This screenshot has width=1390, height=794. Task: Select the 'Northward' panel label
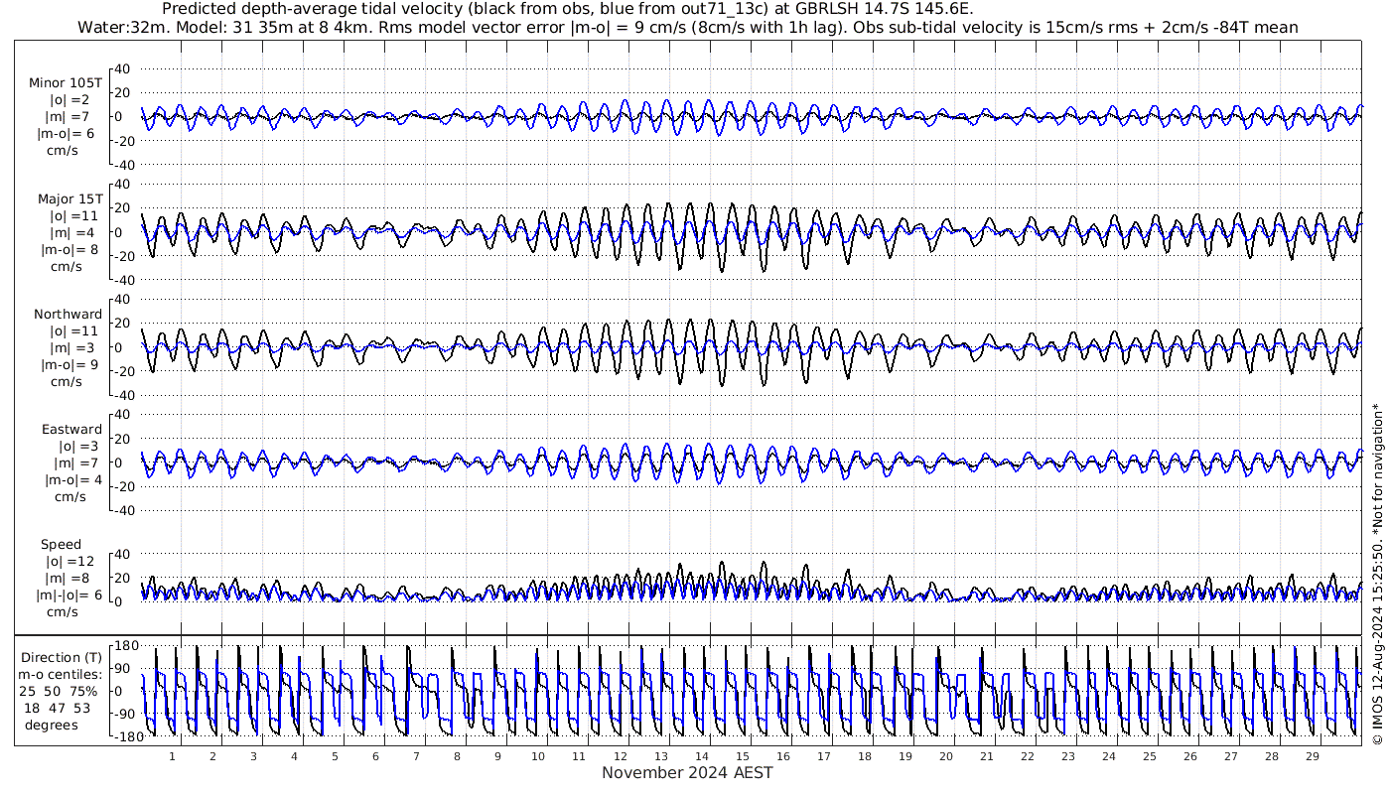[69, 314]
